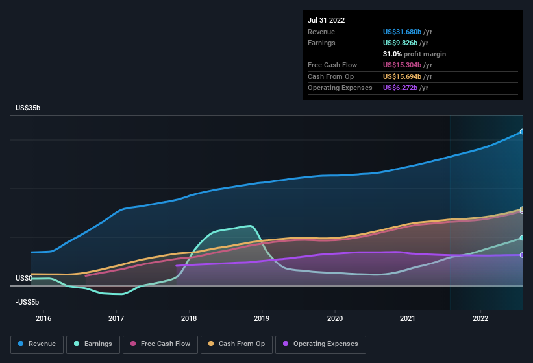Click the US$15.694b cash from op value
Screen dimensions: 533x363
[402, 76]
